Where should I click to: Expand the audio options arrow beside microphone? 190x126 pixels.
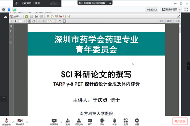(13, 122)
